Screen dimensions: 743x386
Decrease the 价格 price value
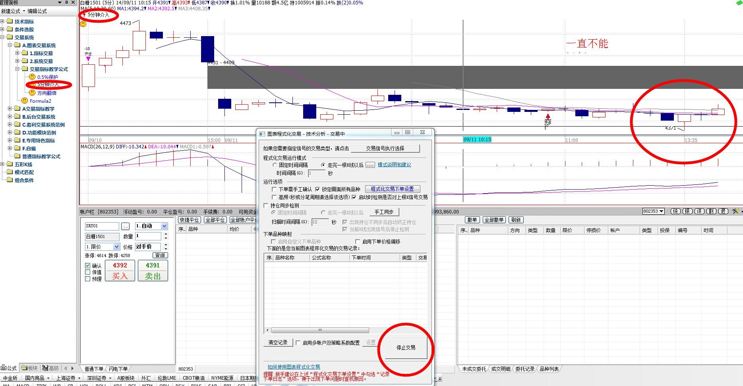point(166,249)
